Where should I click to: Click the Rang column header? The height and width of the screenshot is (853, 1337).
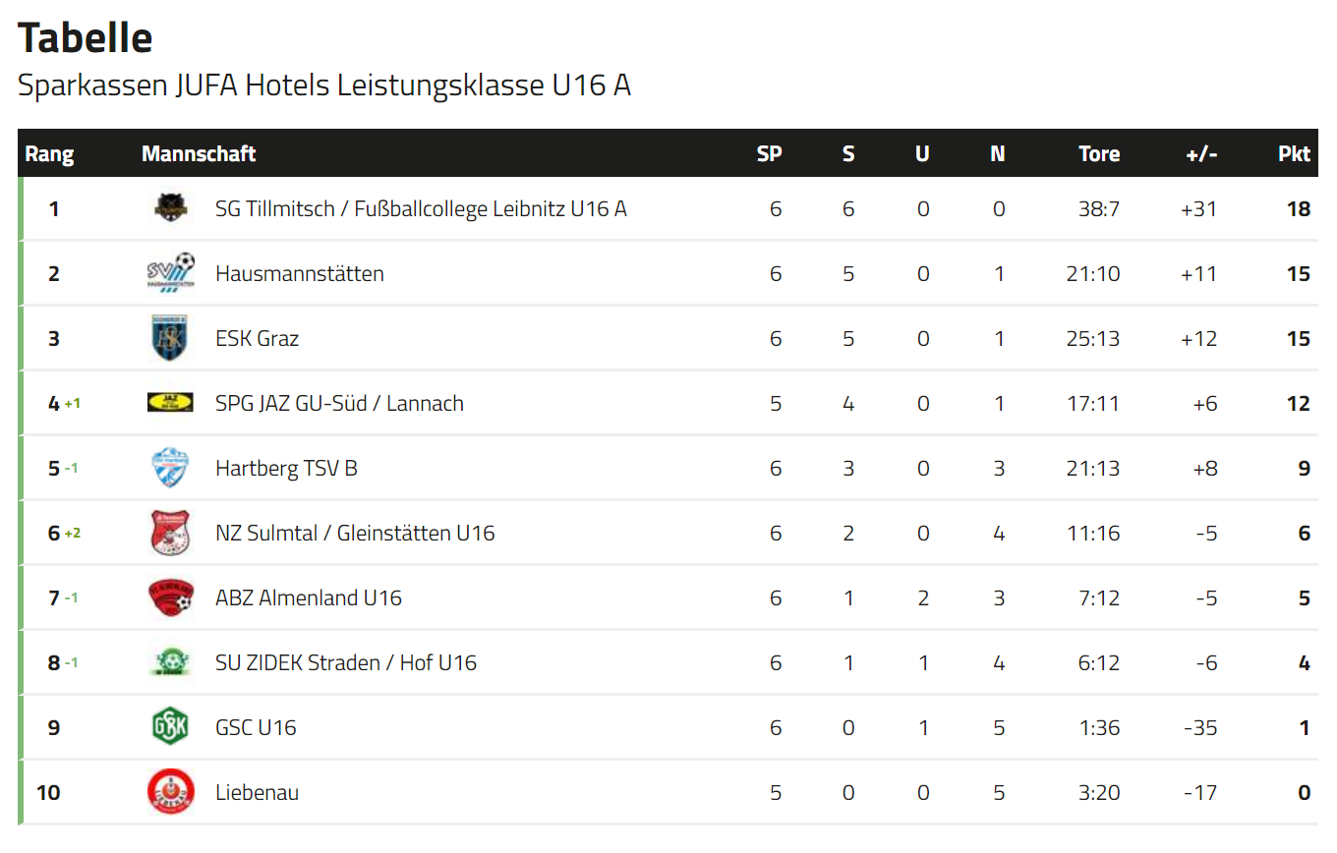tap(49, 154)
